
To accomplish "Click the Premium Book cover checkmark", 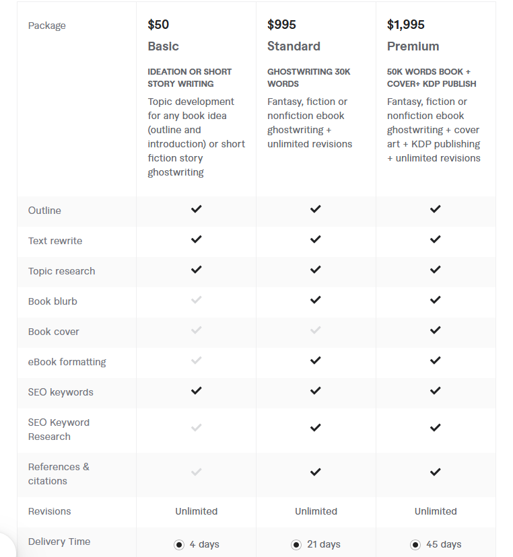I will 435,330.
